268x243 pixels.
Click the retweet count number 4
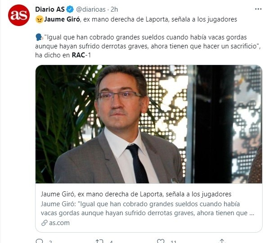(111, 242)
